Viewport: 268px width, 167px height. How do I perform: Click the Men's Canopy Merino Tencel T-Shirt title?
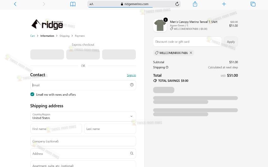194,22
